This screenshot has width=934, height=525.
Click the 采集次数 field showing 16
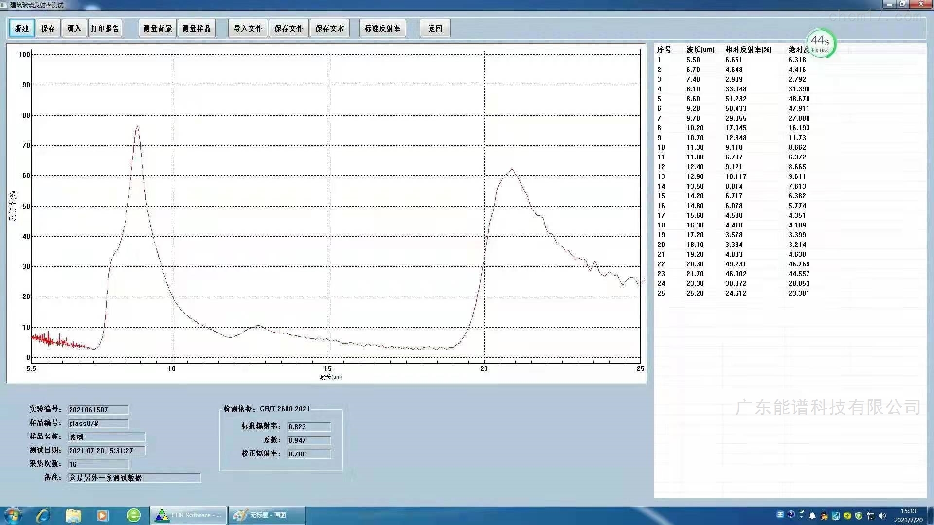click(98, 464)
